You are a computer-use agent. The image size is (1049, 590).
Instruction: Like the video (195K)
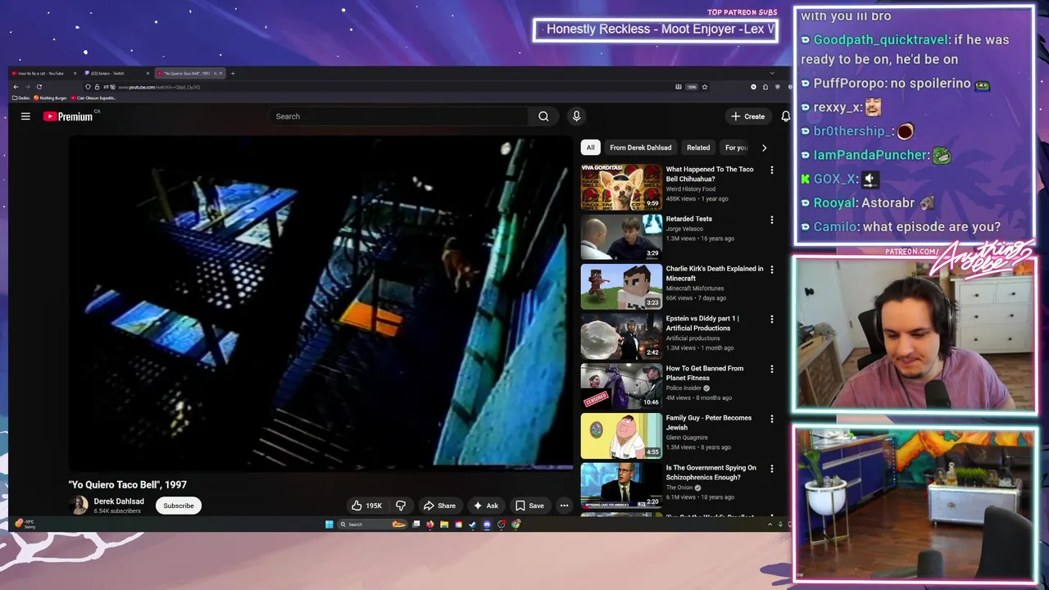(367, 506)
